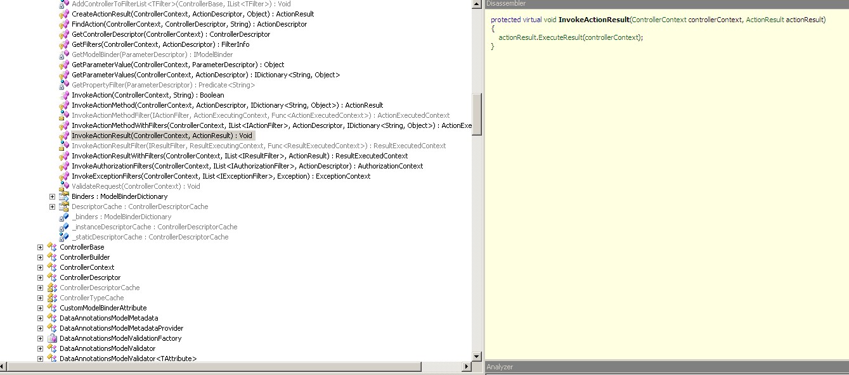Expand the Binders property node
849x375 pixels.
(x=52, y=196)
